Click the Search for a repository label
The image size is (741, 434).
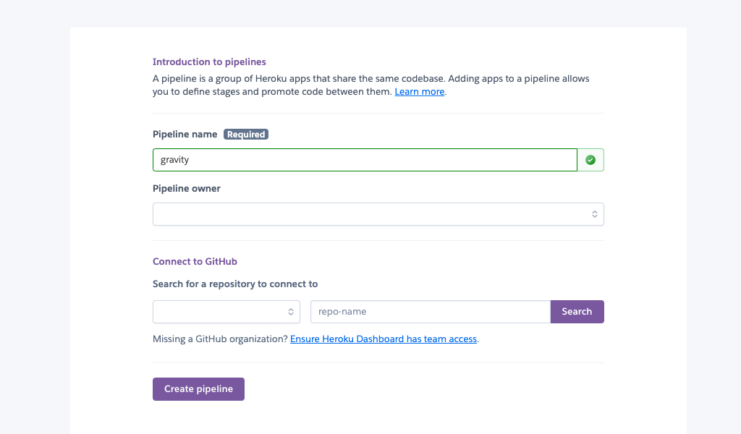234,284
